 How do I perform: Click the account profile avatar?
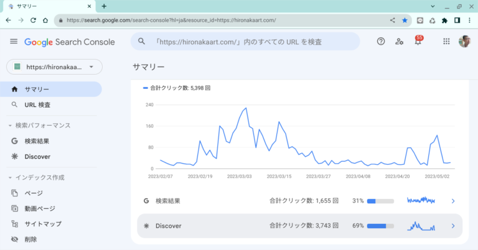pyautogui.click(x=464, y=42)
